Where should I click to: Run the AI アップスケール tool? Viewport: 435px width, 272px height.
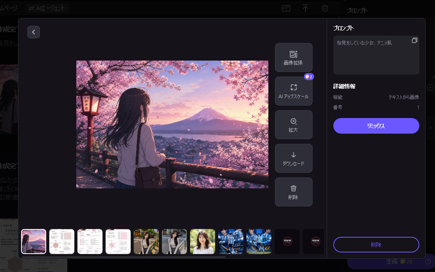(x=293, y=91)
